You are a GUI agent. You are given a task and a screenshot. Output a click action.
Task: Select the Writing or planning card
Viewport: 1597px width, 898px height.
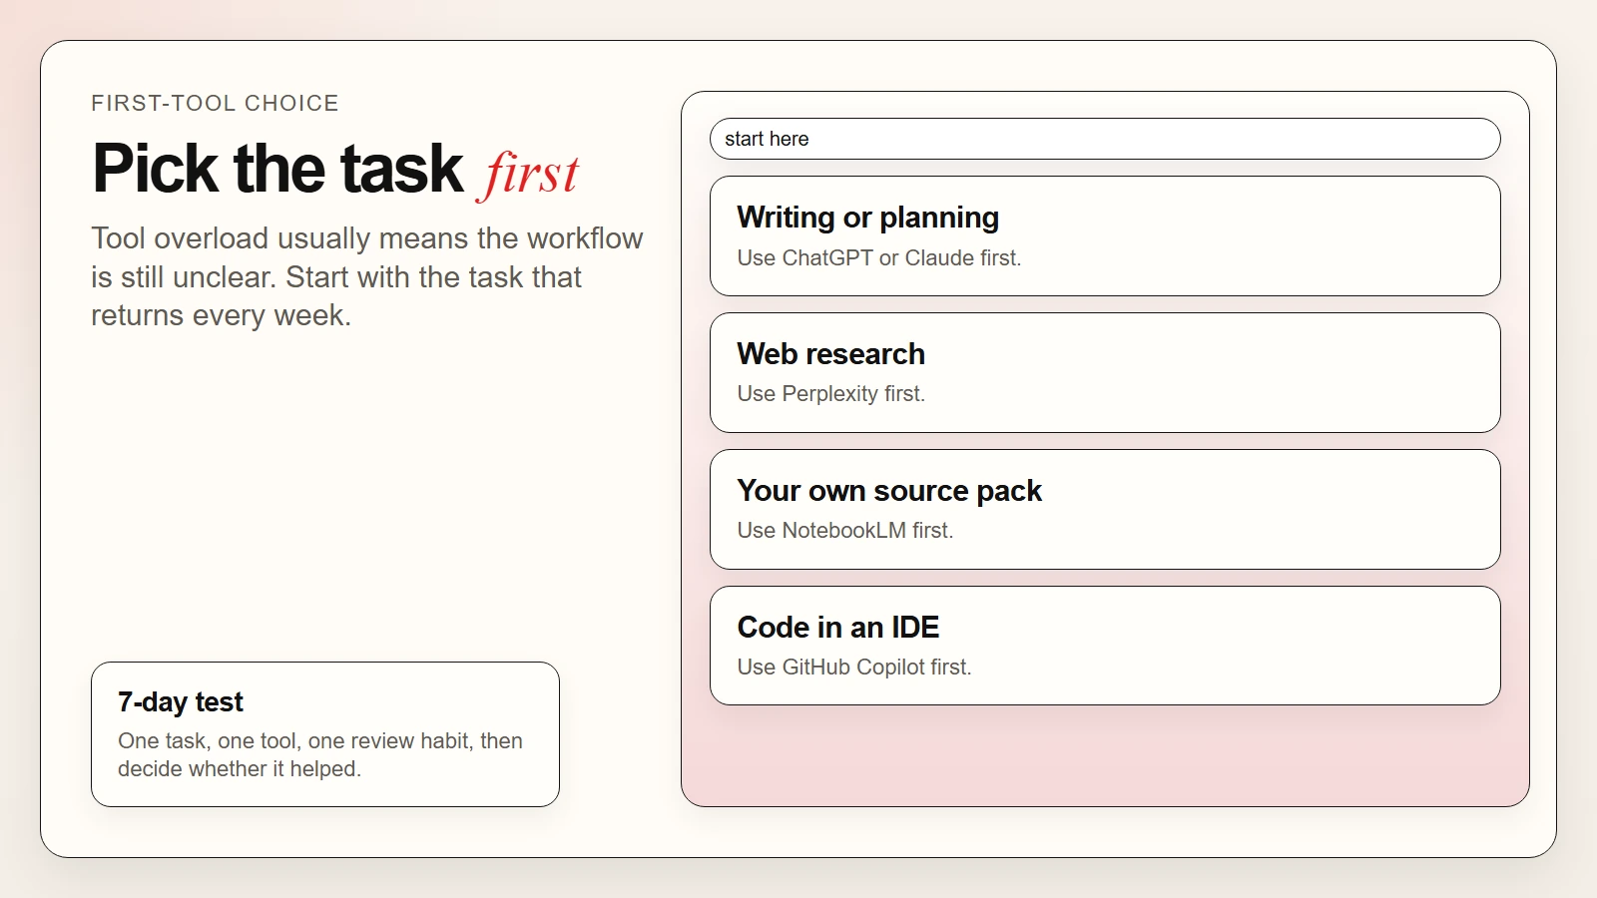1105,236
